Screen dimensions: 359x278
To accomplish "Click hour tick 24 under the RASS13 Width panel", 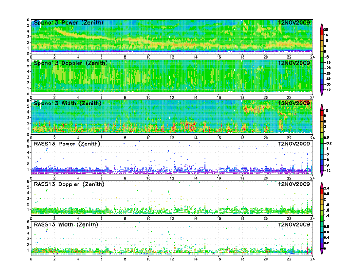I will point(312,259).
